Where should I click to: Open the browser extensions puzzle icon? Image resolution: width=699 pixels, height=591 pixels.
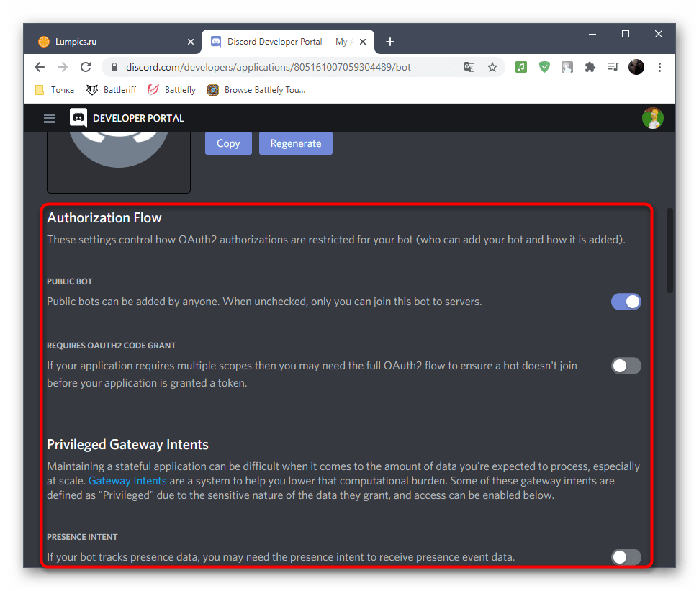coord(590,67)
